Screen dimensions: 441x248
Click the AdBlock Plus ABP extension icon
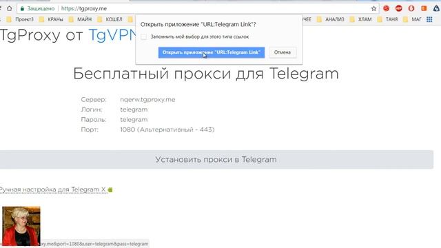point(399,8)
